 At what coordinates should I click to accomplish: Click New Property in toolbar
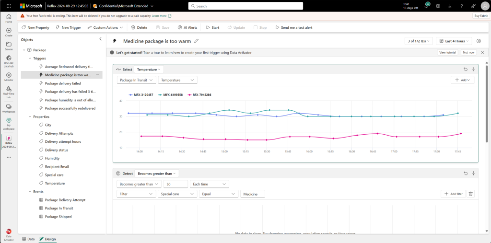click(35, 27)
